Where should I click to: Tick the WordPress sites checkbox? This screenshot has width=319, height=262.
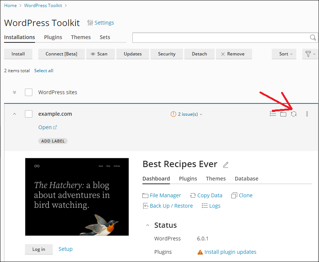tap(29, 92)
